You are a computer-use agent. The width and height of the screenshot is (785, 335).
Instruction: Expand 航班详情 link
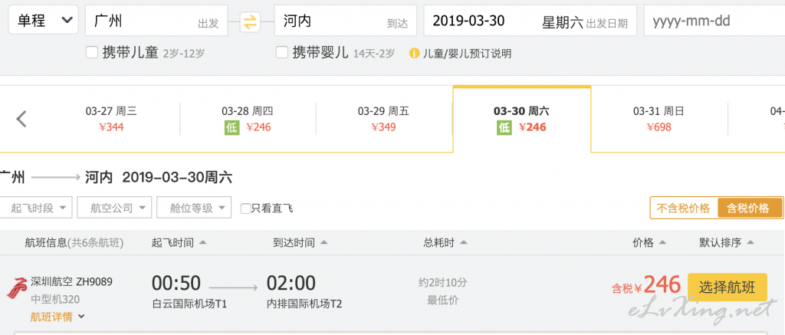click(x=57, y=317)
